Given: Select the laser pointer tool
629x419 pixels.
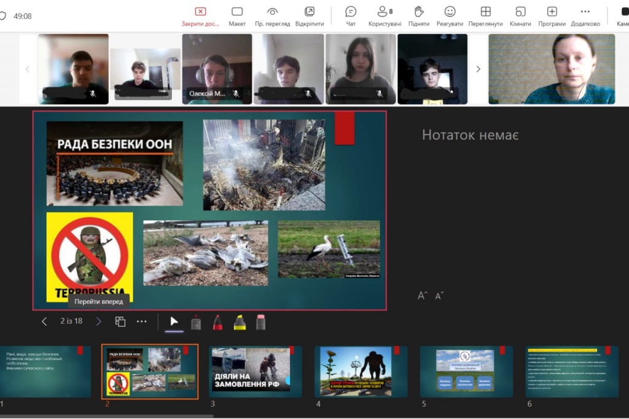Looking at the screenshot, I should pos(196,322).
